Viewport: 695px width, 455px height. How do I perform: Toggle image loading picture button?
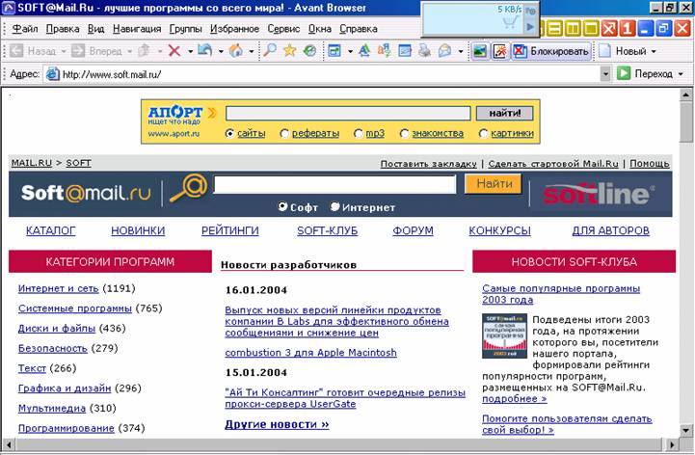479,51
